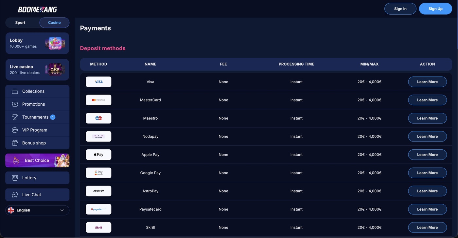Click the Live Chat headset icon

(x=15, y=195)
